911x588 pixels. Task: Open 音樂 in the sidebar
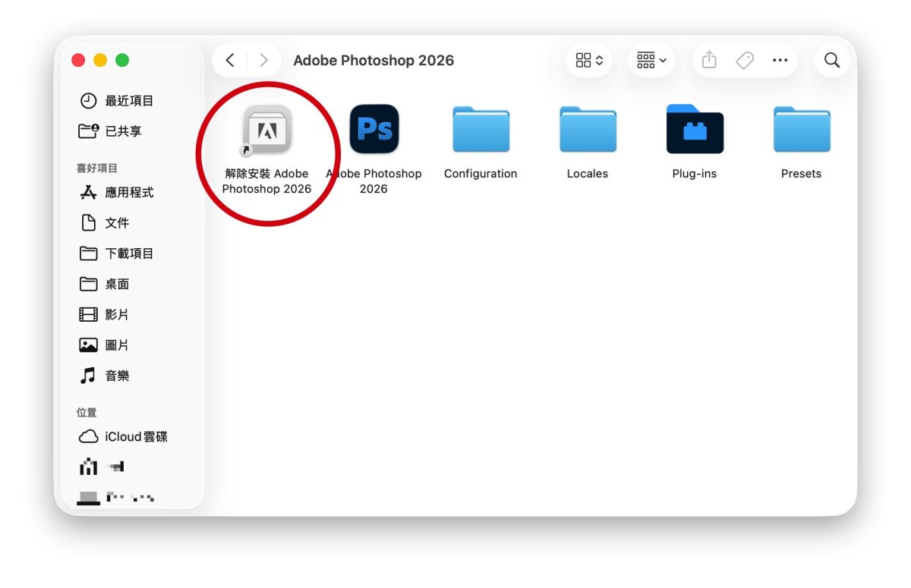click(x=105, y=376)
